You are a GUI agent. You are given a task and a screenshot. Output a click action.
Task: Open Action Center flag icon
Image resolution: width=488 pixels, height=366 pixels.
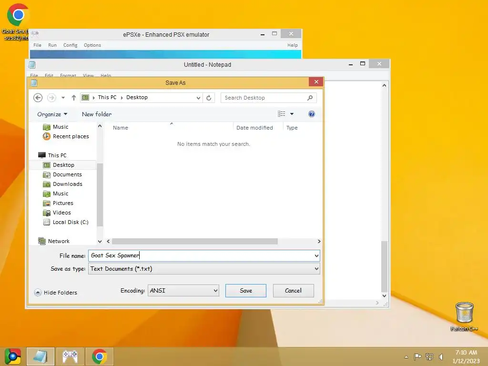tap(417, 356)
